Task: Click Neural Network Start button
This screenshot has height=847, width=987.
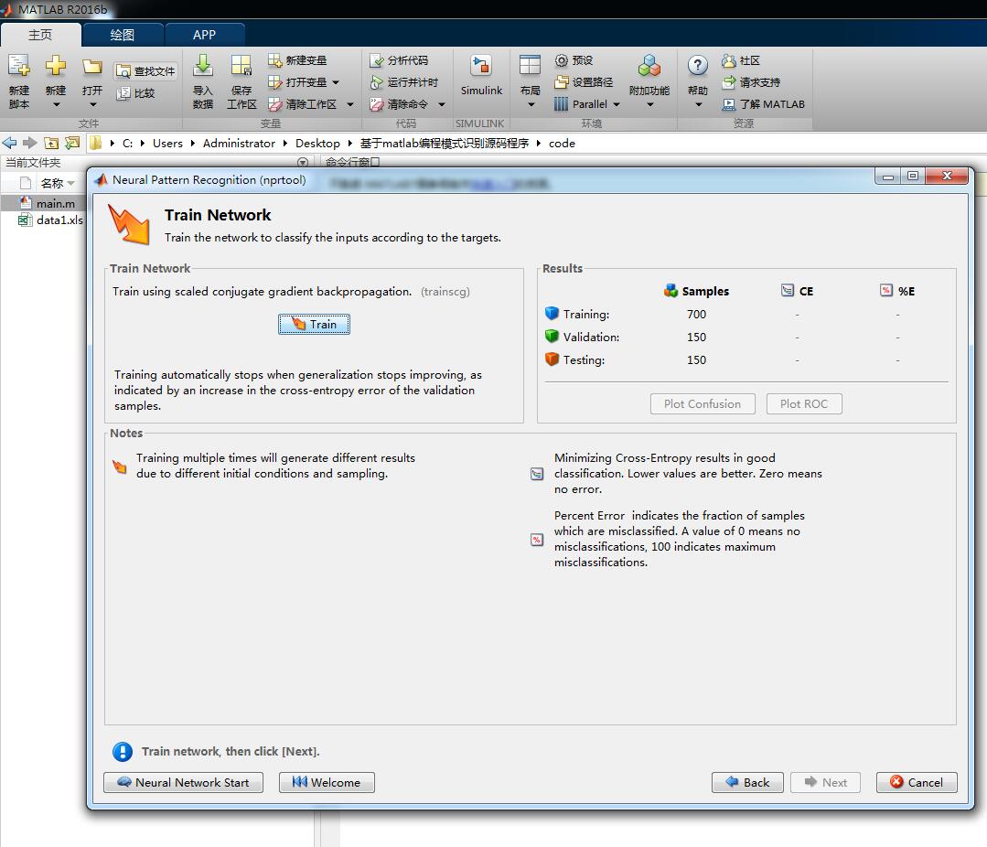Action: coord(183,782)
